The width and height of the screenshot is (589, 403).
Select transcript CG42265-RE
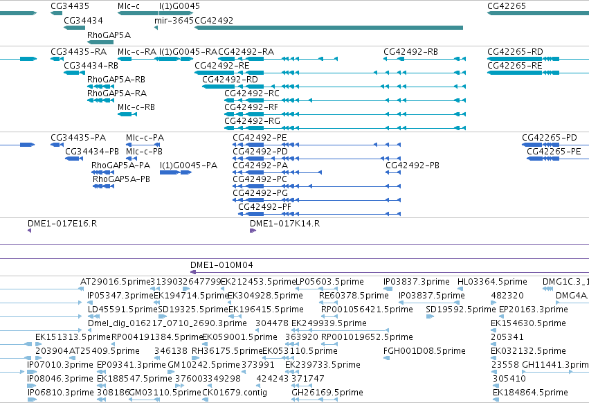(538, 73)
